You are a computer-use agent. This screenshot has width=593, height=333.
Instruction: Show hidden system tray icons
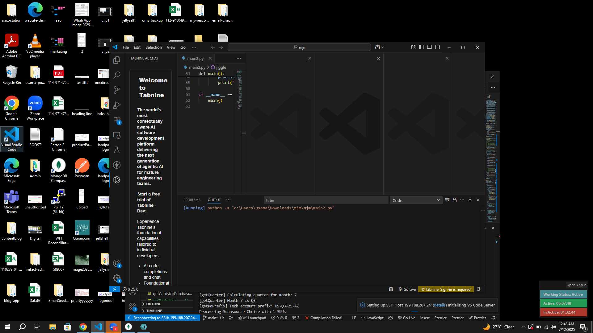point(523,327)
